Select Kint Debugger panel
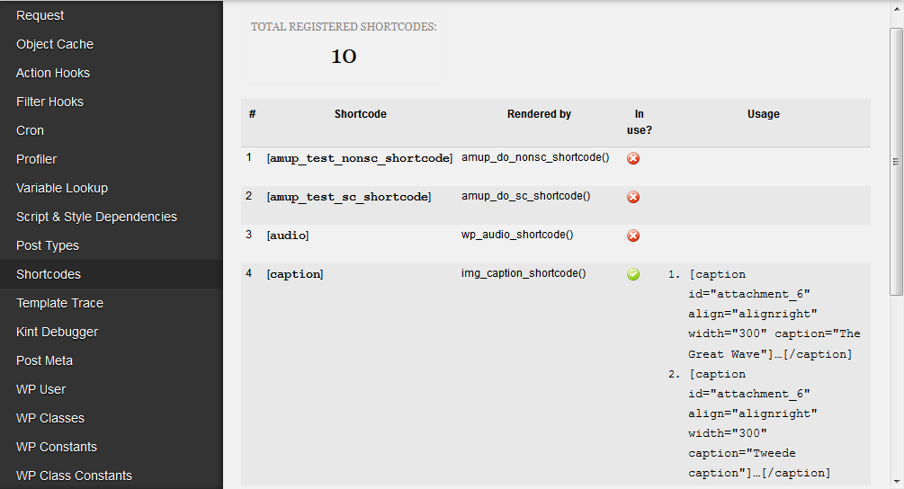The image size is (904, 489). (x=58, y=332)
